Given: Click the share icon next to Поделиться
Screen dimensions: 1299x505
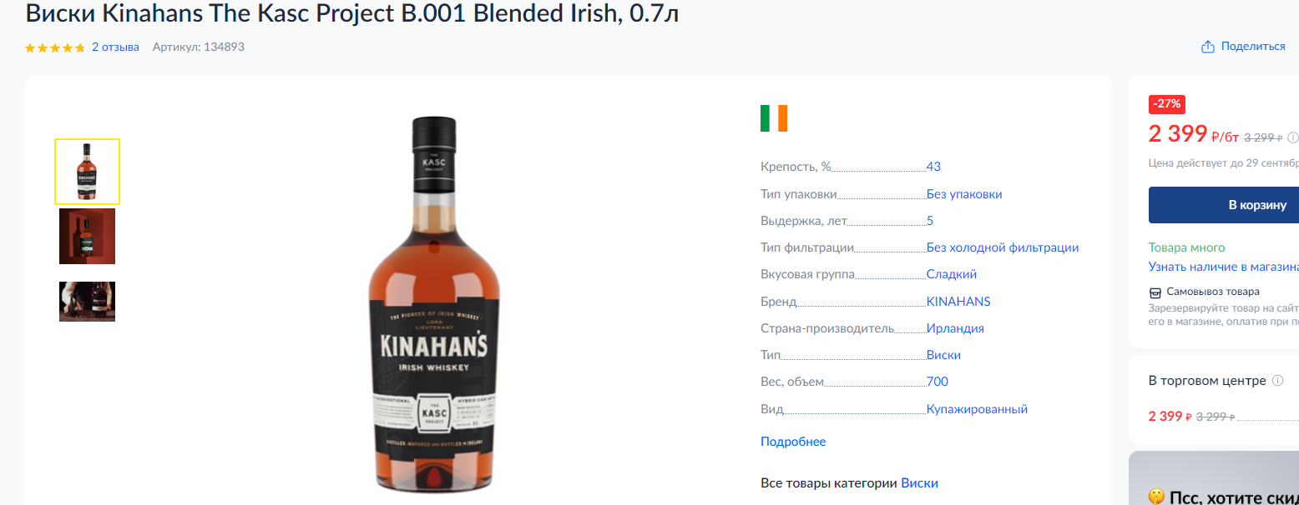Looking at the screenshot, I should click(x=1207, y=47).
